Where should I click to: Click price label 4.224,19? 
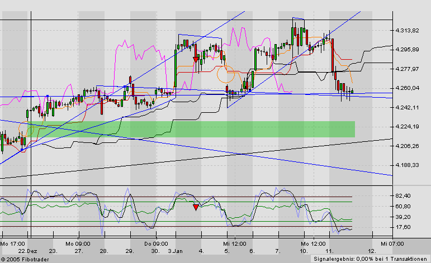pyautogui.click(x=407, y=127)
